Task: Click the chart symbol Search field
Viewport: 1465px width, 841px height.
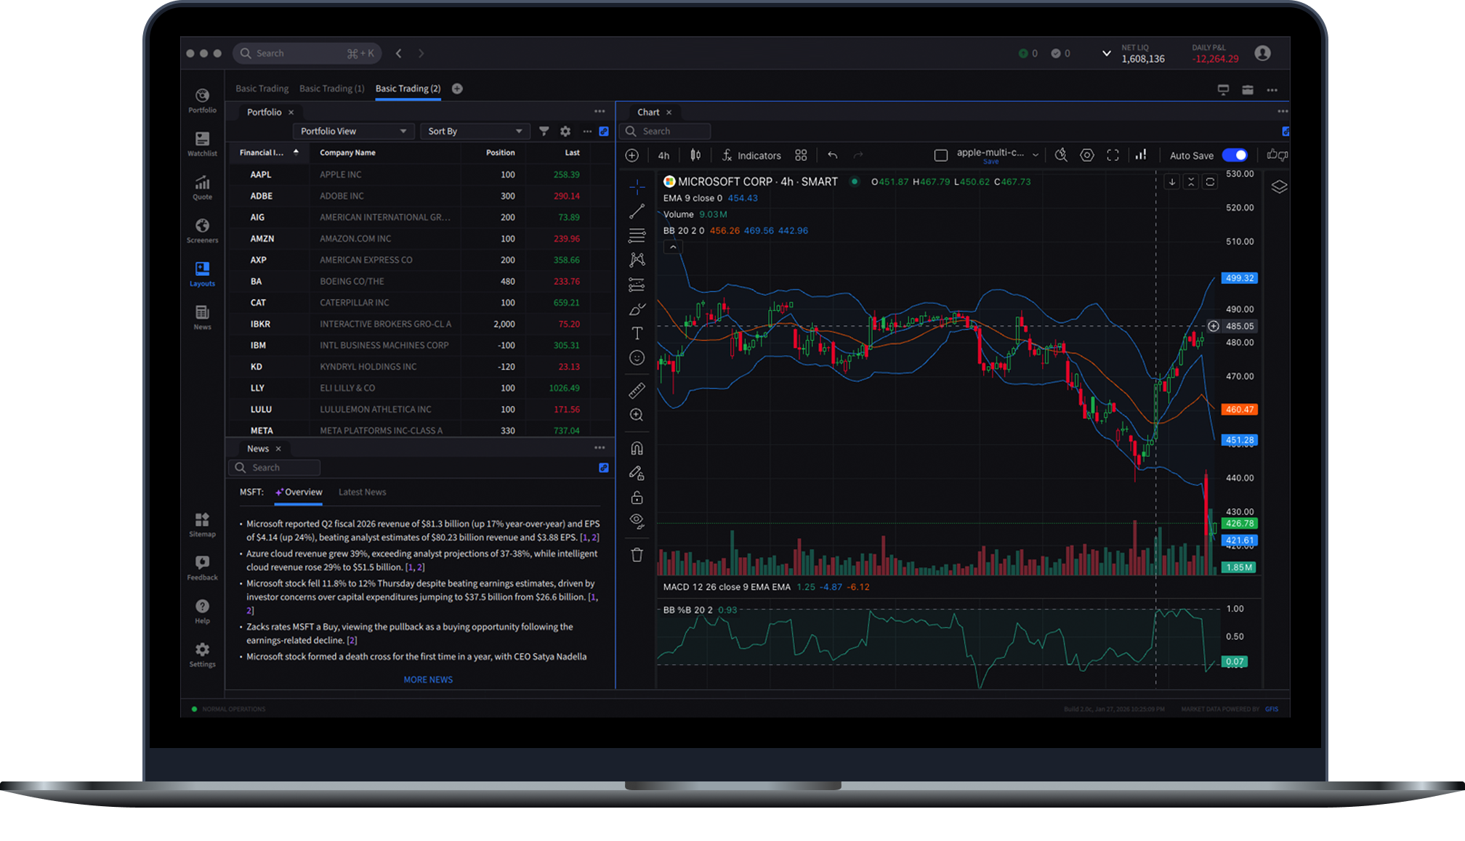Action: 666,131
